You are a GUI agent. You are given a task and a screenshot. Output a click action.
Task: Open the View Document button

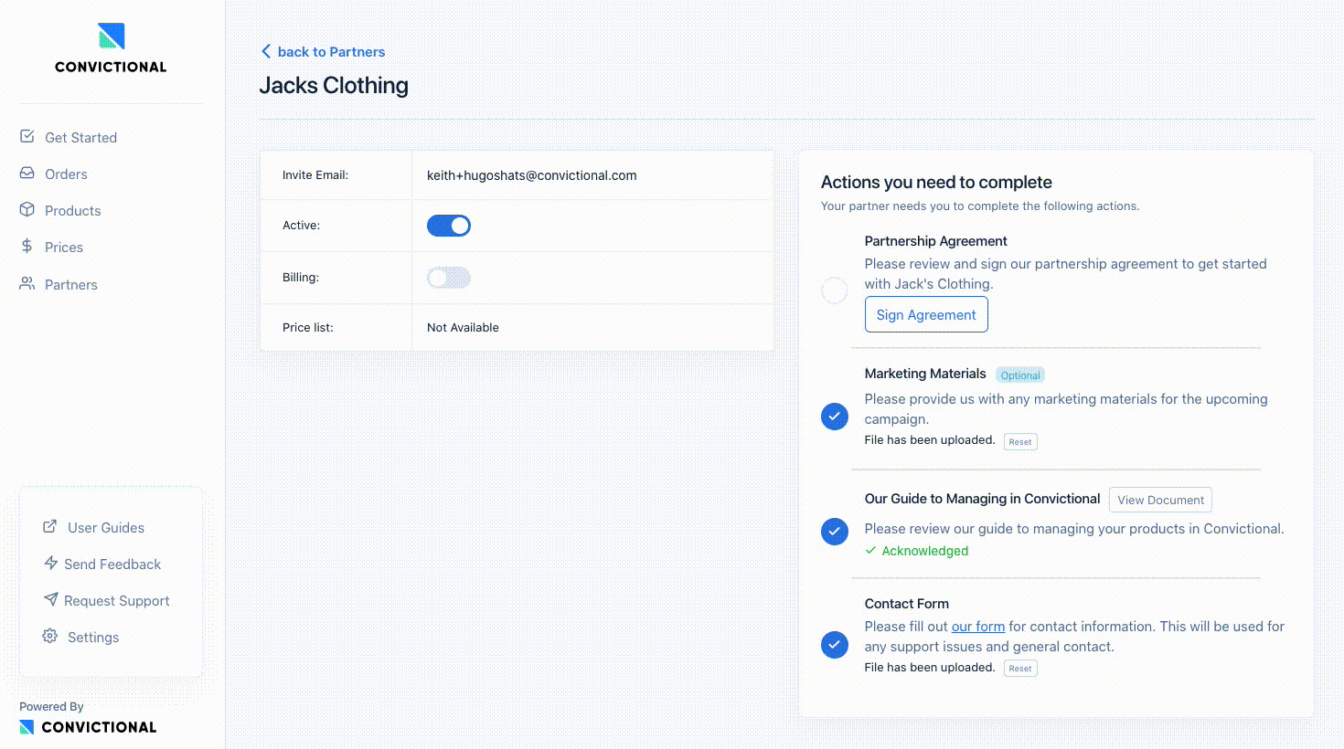tap(1160, 501)
